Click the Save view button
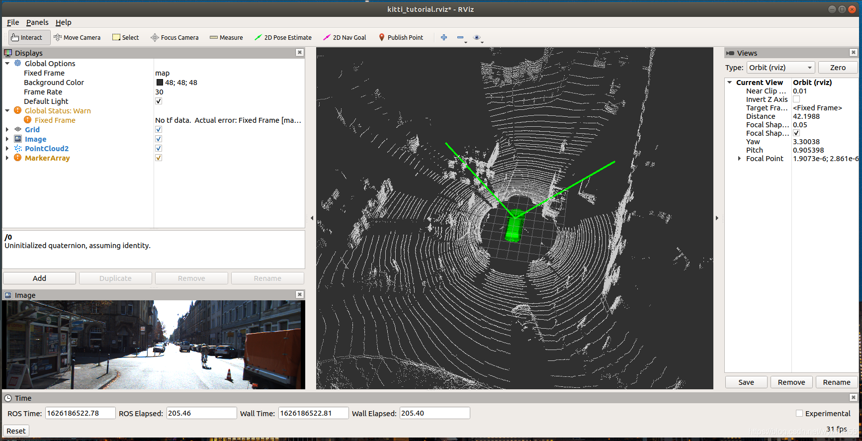862x441 pixels. coord(746,382)
